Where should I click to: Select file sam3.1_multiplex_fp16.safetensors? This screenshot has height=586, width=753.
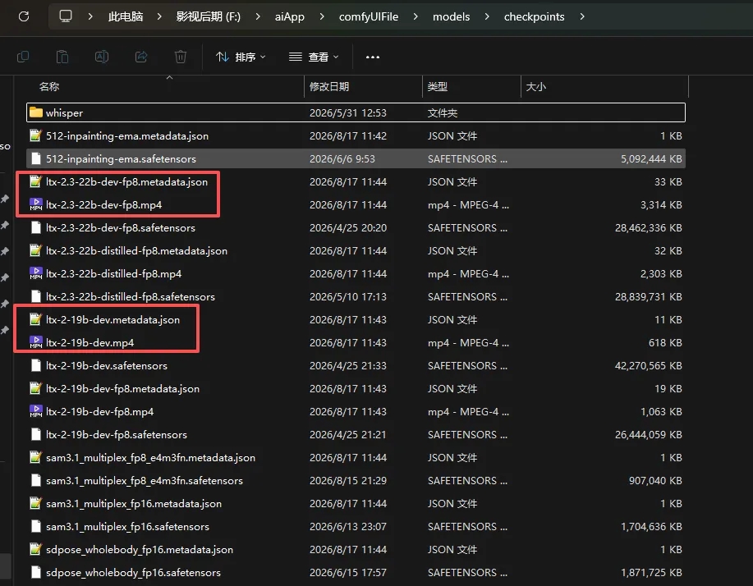coord(356,526)
